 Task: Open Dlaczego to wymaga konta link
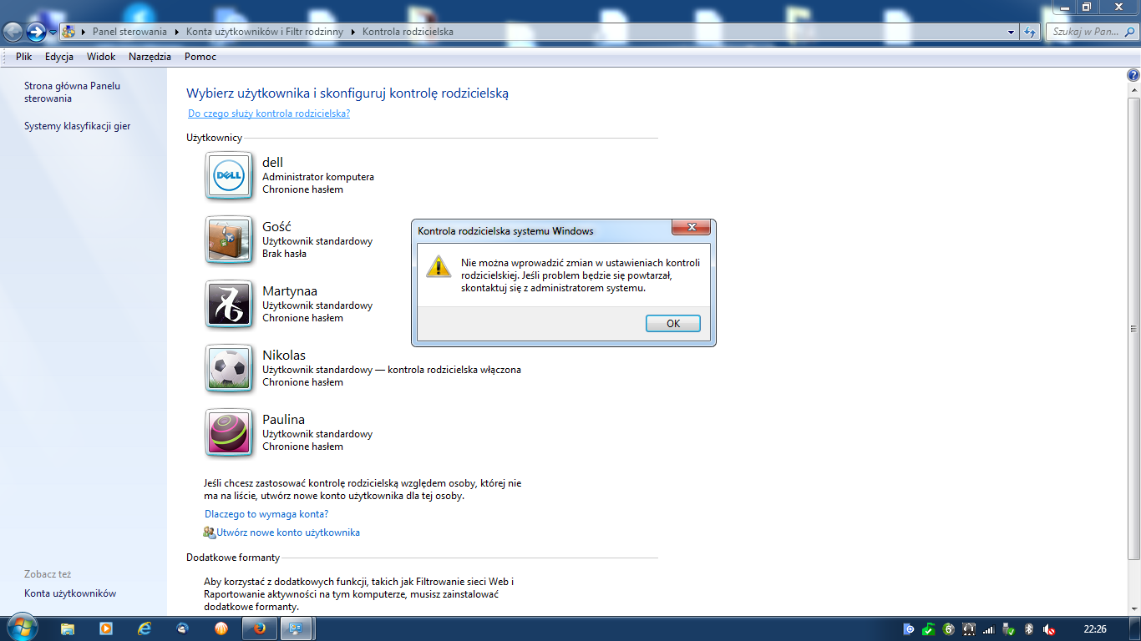(266, 514)
